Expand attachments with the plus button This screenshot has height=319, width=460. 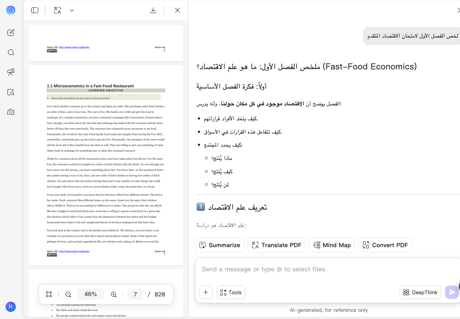(x=206, y=292)
